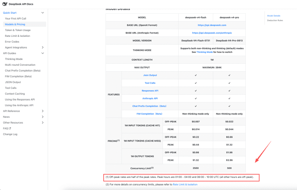Click the DeepSeek-V4-Flash-0731 version cell
Image resolution: width=297 pixels, height=190 pixels.
(196, 41)
